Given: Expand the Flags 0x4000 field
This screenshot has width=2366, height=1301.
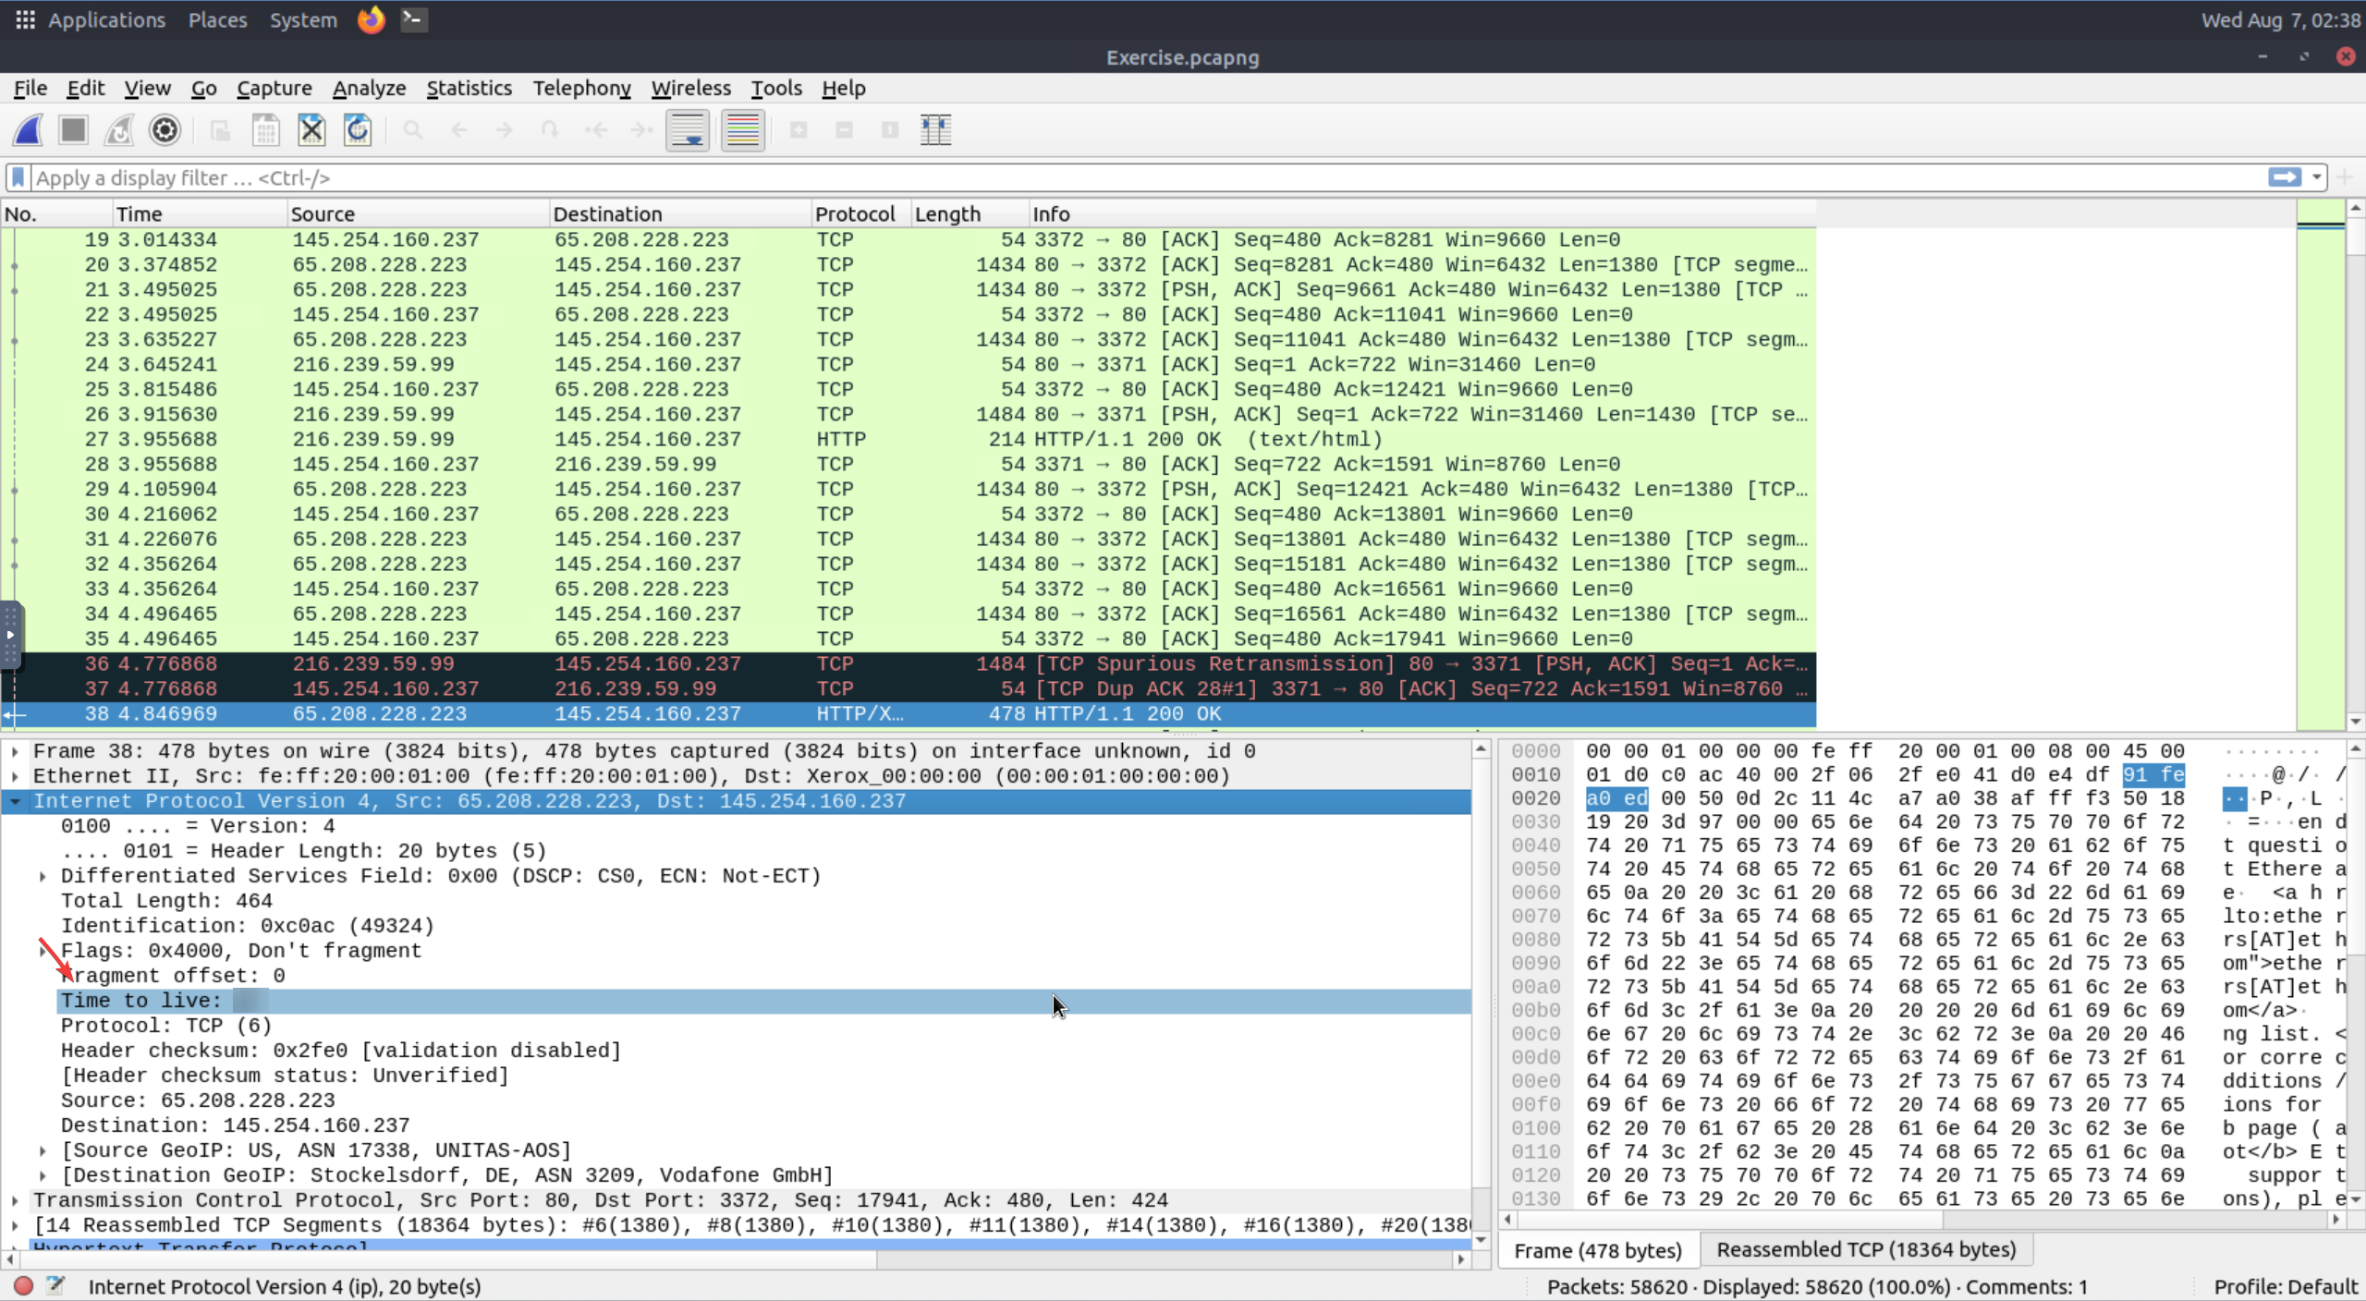Looking at the screenshot, I should 43,950.
